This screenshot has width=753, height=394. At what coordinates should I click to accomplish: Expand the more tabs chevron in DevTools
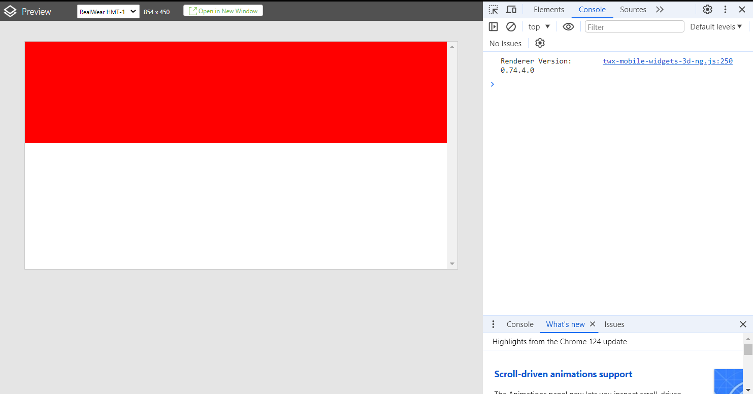pyautogui.click(x=660, y=9)
